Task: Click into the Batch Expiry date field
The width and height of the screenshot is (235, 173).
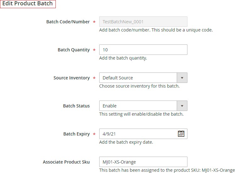Action: click(143, 134)
